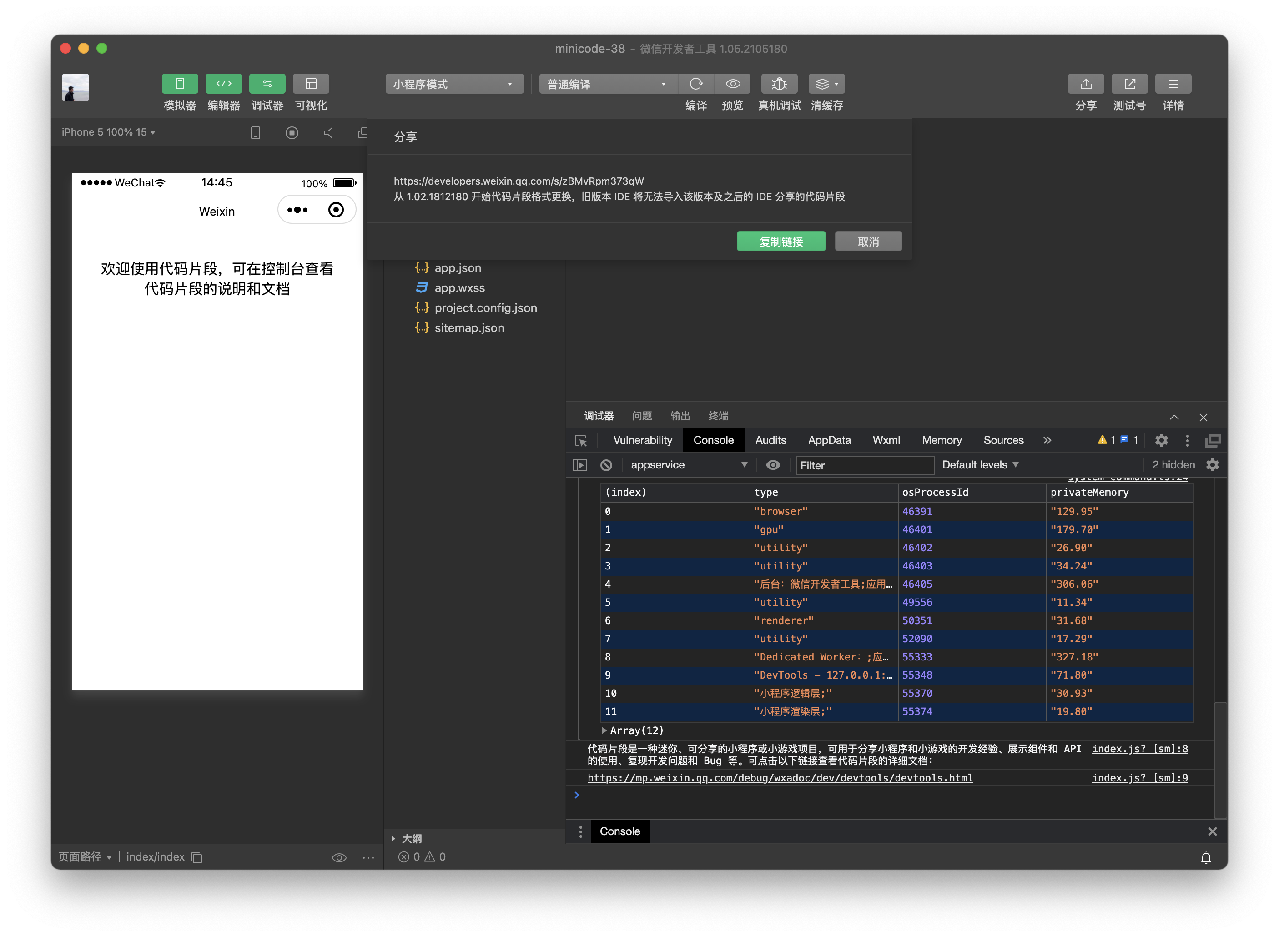1279x937 pixels.
Task: Toggle the Editor panel button
Action: (x=223, y=84)
